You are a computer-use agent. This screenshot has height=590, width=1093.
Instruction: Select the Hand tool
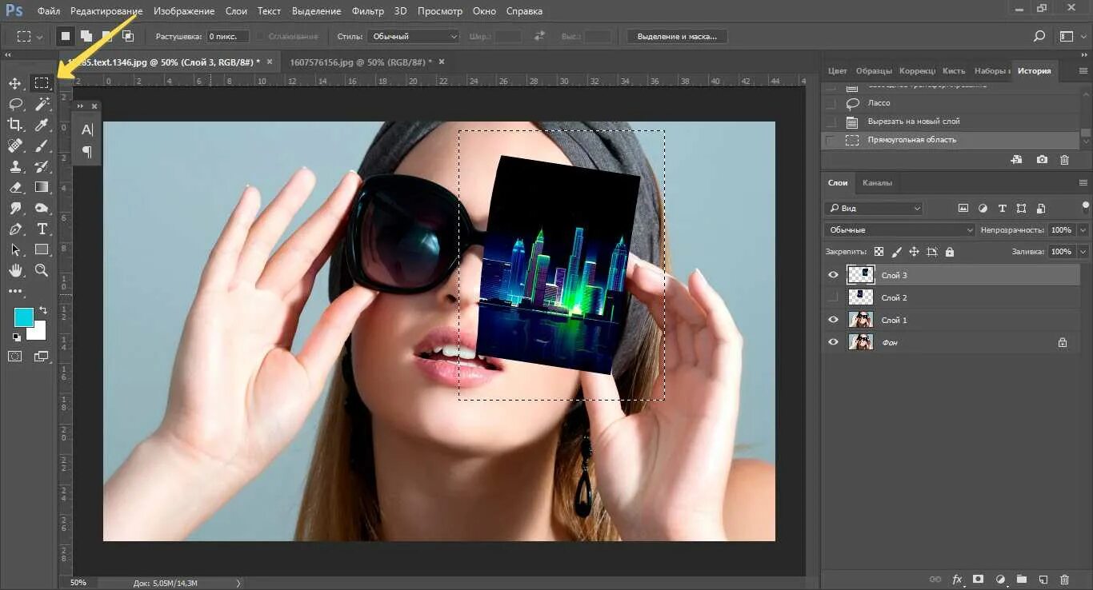click(x=15, y=270)
